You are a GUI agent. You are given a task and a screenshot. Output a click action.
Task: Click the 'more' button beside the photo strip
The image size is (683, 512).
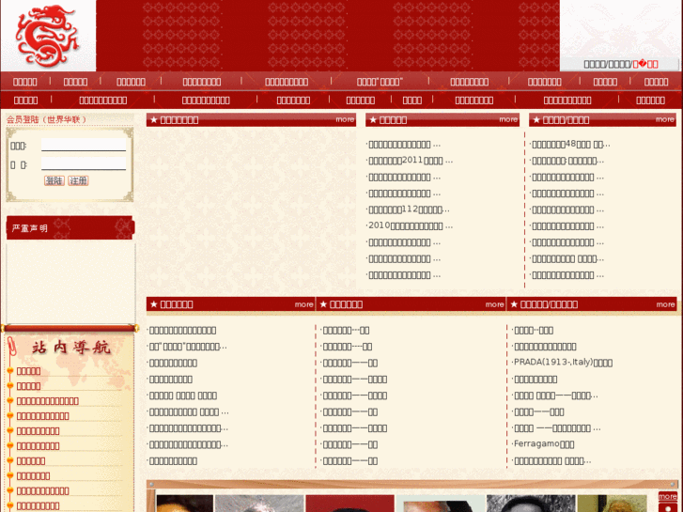pyautogui.click(x=667, y=496)
